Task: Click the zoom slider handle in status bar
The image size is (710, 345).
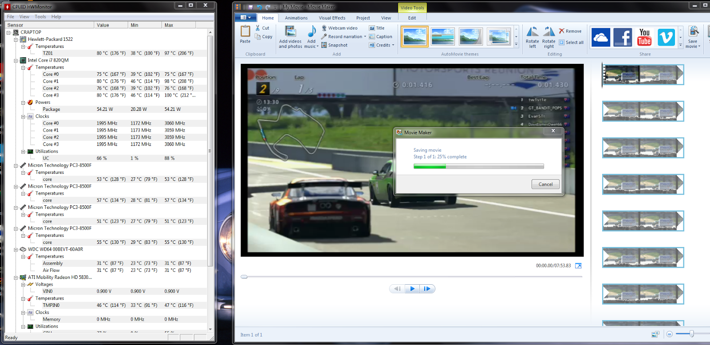Action: [691, 334]
